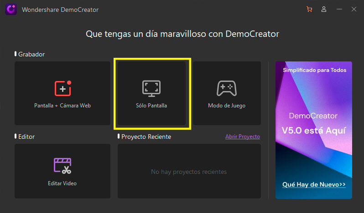Minimize the DemoCreator window

(339, 9)
